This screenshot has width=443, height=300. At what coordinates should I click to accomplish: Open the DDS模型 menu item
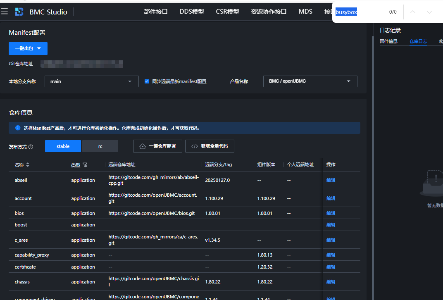[192, 12]
